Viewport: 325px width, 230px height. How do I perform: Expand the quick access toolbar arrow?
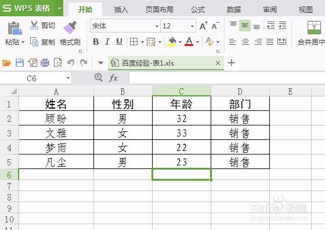click(100, 63)
